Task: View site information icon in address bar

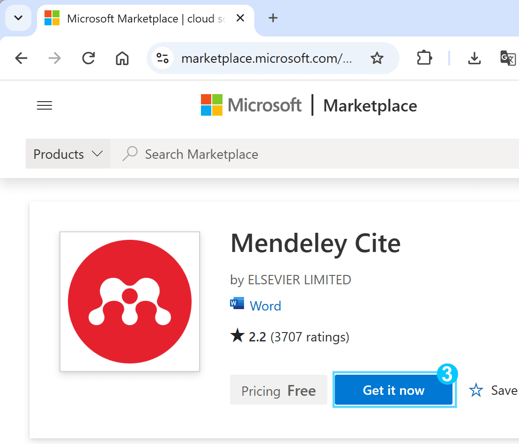Action: point(163,58)
